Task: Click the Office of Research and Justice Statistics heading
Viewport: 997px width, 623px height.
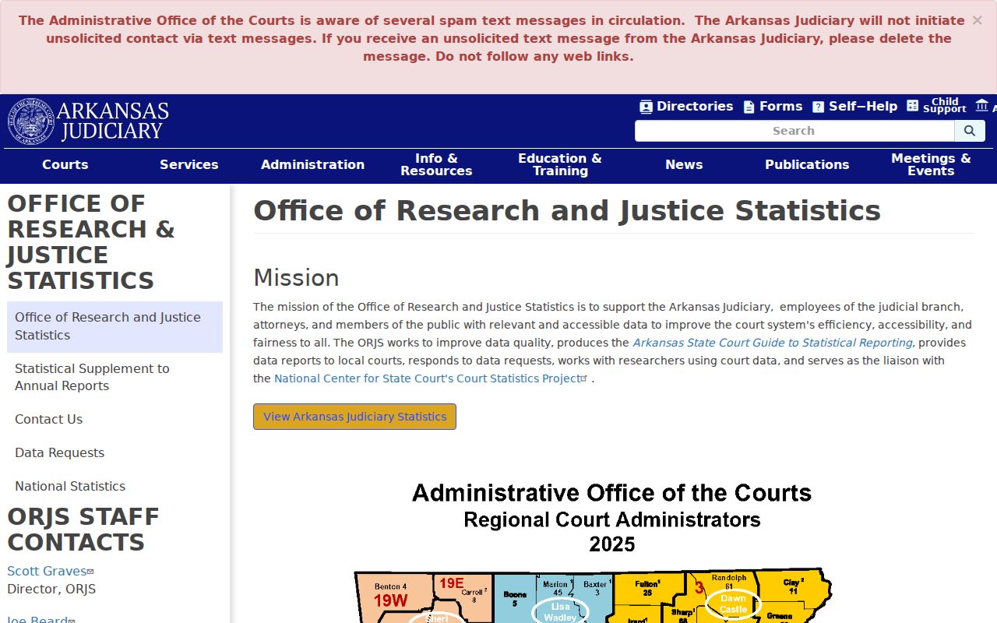Action: click(567, 211)
